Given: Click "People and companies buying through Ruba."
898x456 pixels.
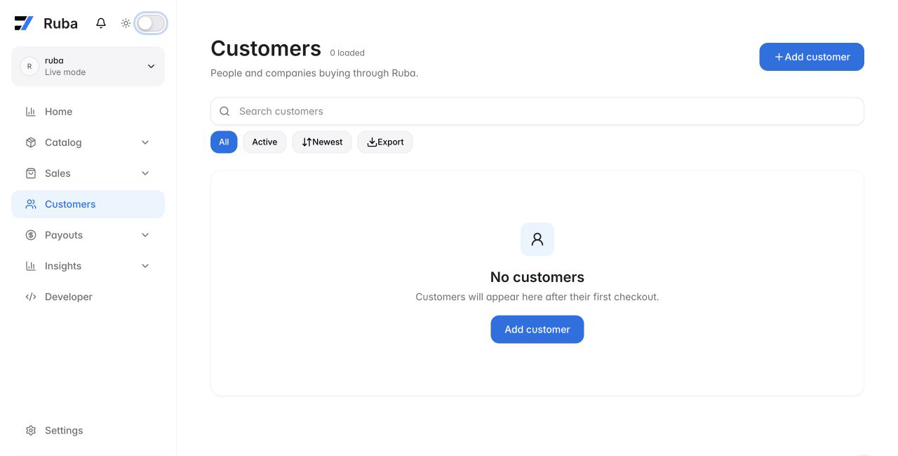Looking at the screenshot, I should click(x=314, y=73).
